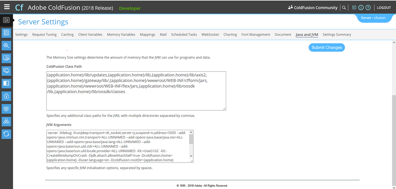Open the Mail settings tab
Image resolution: width=396 pixels, height=189 pixels.
tap(163, 34)
